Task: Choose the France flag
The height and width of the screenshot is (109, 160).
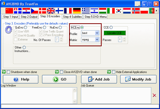Action: tap(68, 11)
